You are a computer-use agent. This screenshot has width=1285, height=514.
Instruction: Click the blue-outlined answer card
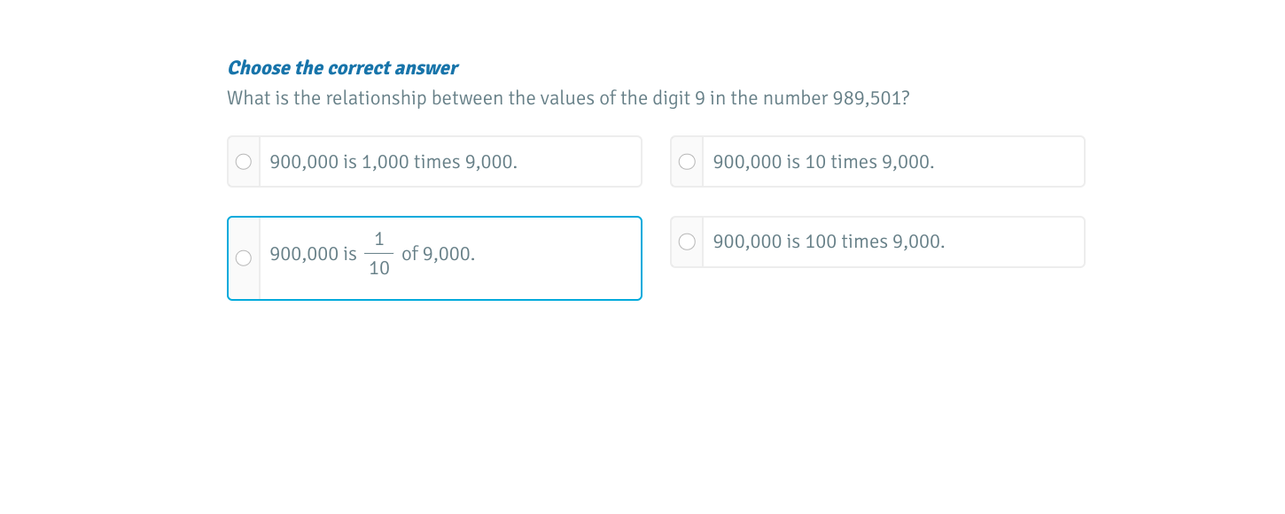434,257
